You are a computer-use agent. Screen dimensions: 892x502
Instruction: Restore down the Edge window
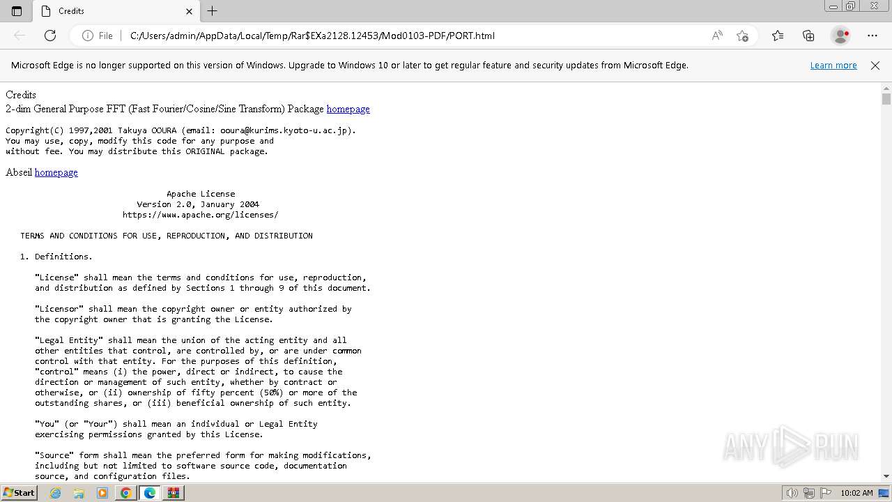851,6
